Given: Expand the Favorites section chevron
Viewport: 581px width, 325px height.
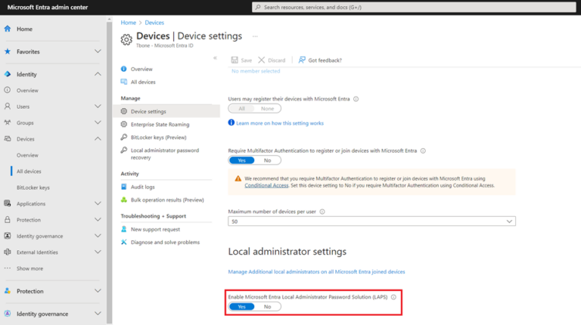Looking at the screenshot, I should [98, 51].
